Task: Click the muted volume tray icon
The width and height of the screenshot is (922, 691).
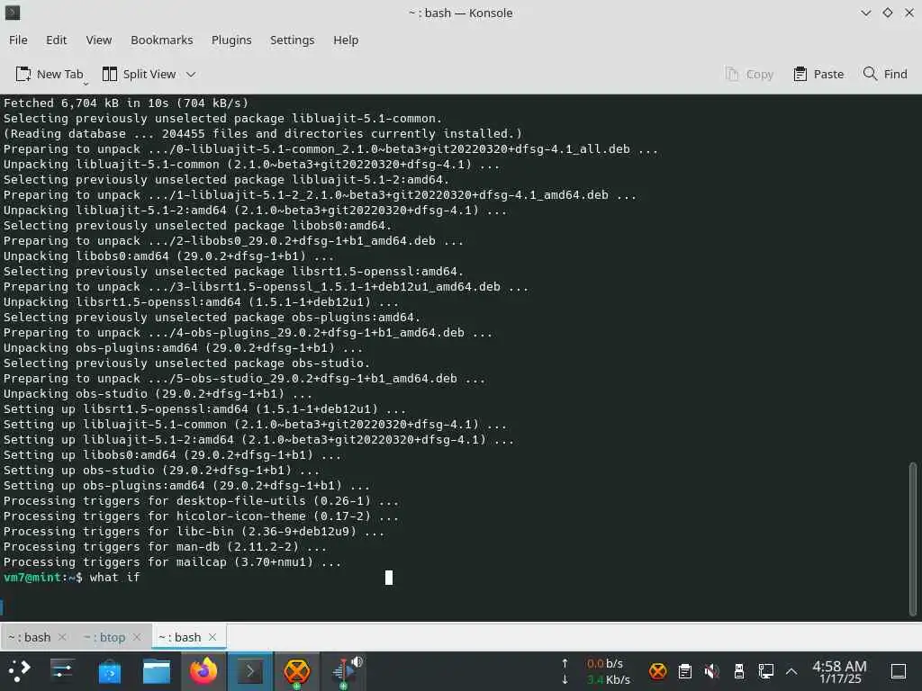Action: pos(712,671)
